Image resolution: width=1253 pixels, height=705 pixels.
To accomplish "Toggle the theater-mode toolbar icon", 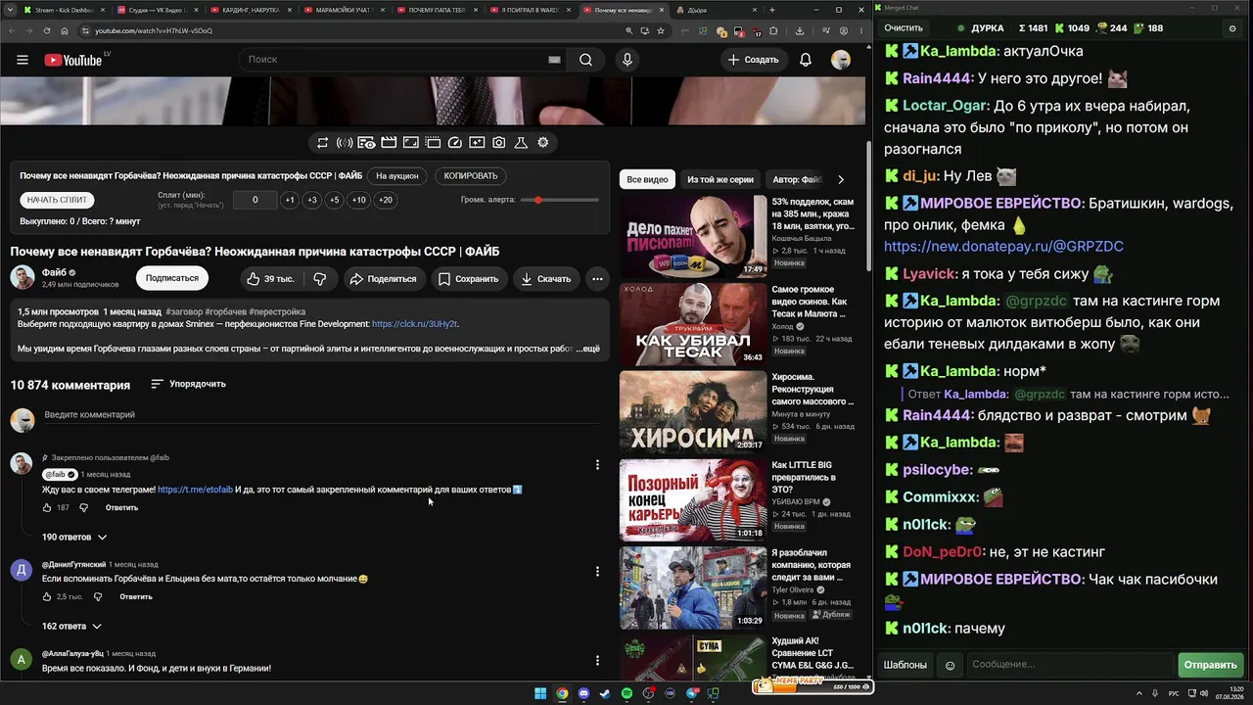I will coord(433,143).
